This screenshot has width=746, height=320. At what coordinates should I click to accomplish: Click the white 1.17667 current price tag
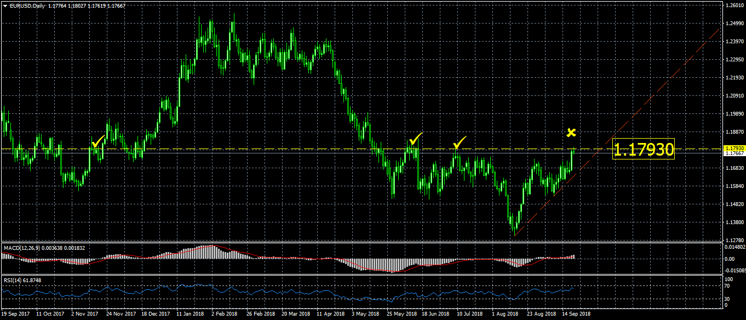[x=734, y=153]
